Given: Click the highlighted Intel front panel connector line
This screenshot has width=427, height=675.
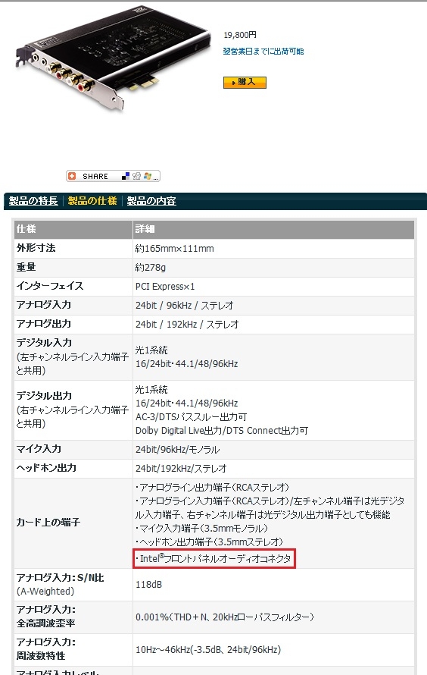Looking at the screenshot, I should pyautogui.click(x=214, y=558).
